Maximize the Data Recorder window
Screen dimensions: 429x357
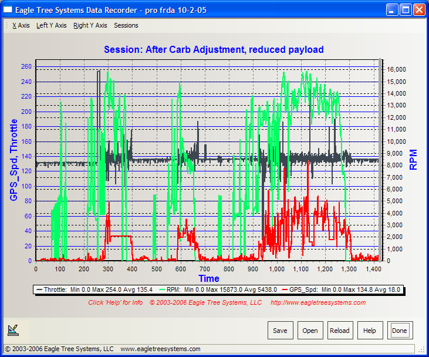point(406,10)
